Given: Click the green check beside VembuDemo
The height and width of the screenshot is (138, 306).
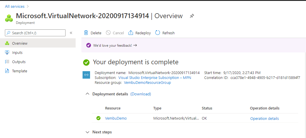Looking at the screenshot, I should [x=98, y=118].
